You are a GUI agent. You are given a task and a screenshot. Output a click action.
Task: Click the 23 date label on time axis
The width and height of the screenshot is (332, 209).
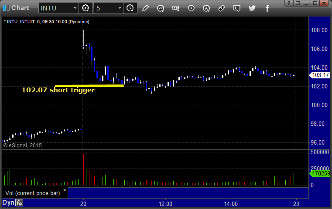tap(296, 204)
